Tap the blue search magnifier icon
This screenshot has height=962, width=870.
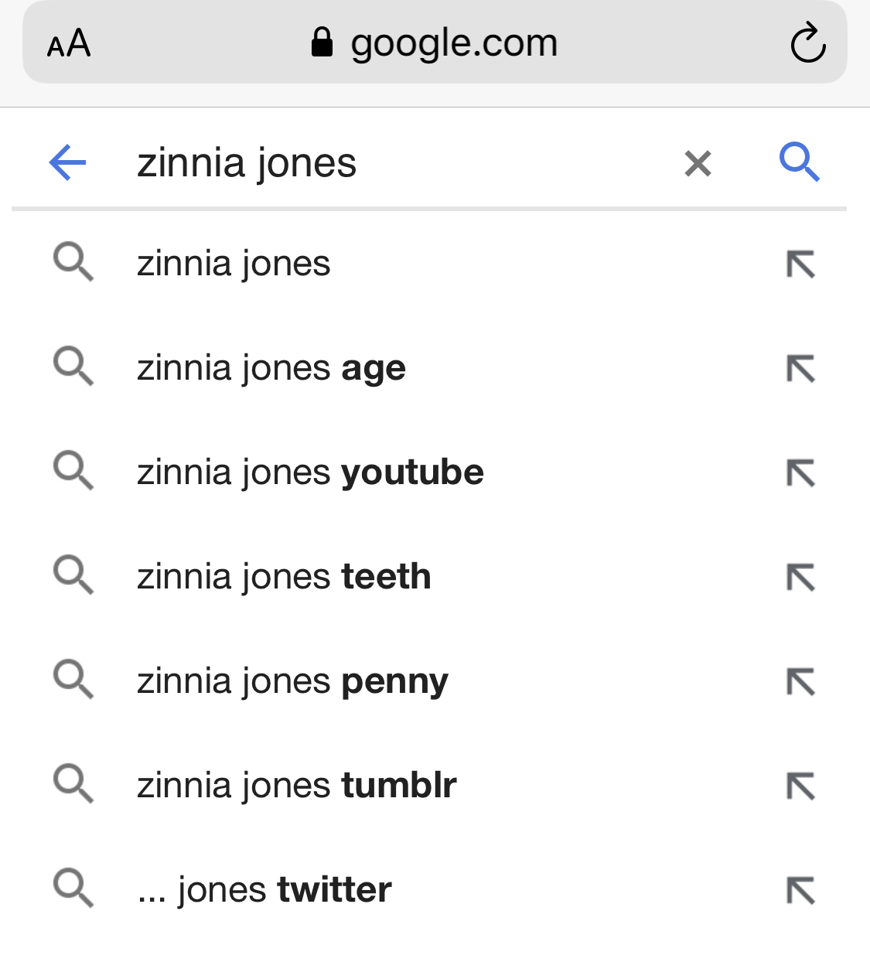coord(799,162)
